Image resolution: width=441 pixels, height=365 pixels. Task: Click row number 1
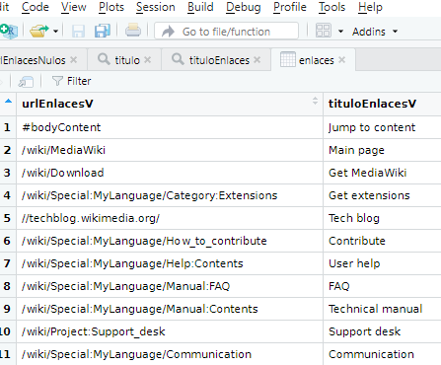point(7,127)
